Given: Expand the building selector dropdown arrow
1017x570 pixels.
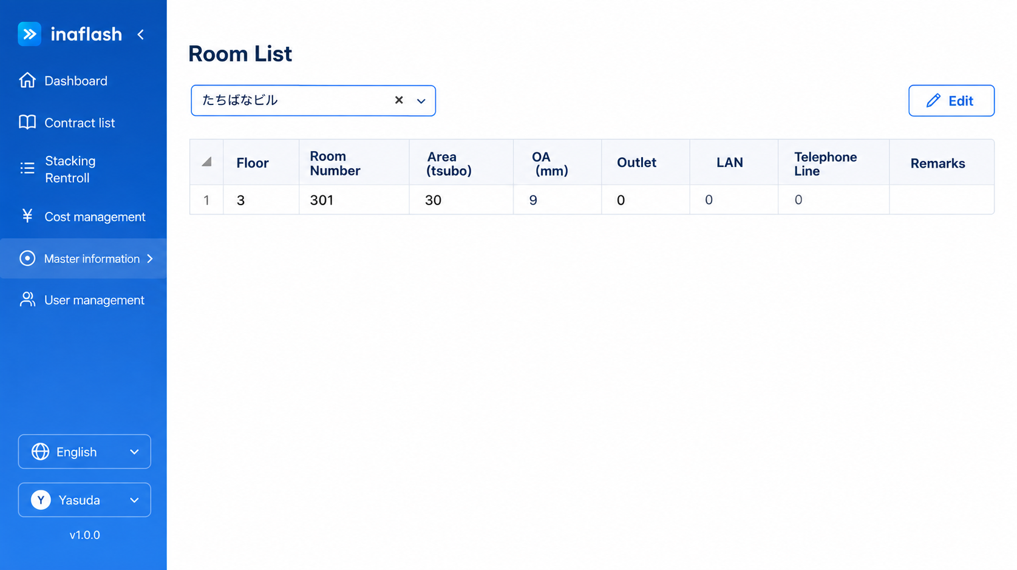Looking at the screenshot, I should 421,101.
